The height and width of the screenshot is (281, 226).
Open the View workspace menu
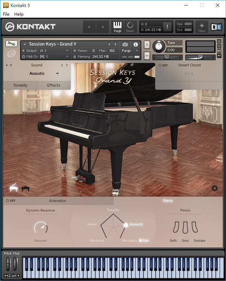coord(202,27)
